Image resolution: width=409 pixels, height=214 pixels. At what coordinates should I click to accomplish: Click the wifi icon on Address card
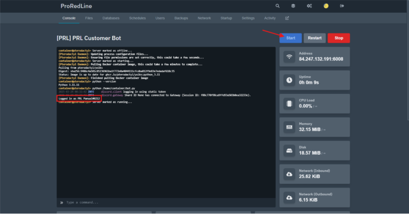[x=289, y=57]
